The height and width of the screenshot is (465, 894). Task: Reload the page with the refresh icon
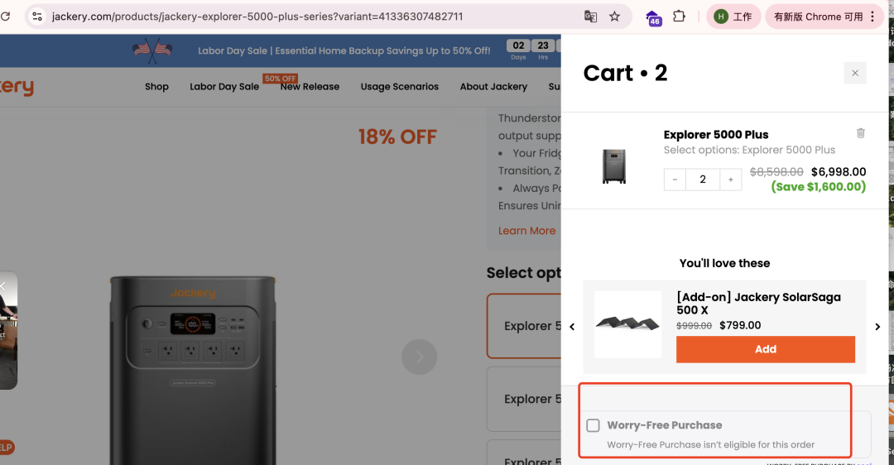(x=5, y=17)
